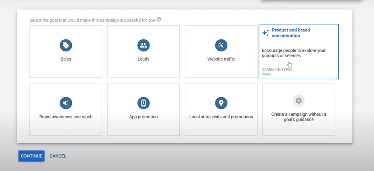Click Create a campaign without a goal's guidance

tap(299, 117)
